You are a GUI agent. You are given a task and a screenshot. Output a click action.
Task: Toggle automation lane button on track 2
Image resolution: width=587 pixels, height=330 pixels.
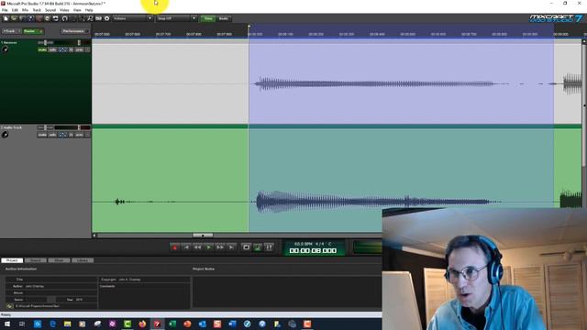point(63,135)
